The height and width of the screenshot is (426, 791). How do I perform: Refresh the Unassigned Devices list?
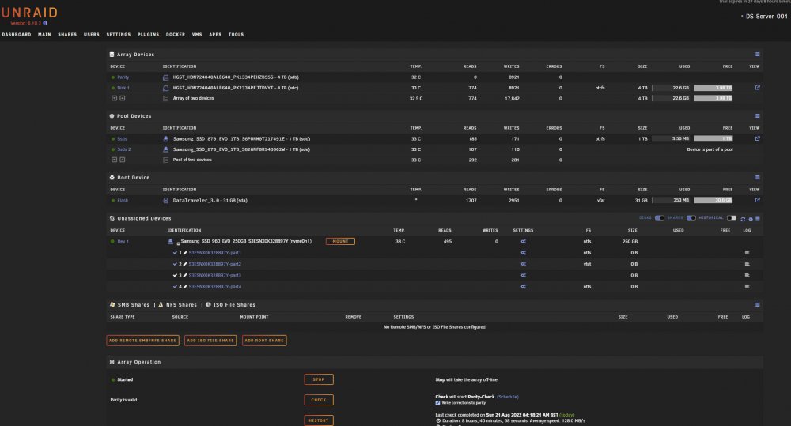point(743,219)
